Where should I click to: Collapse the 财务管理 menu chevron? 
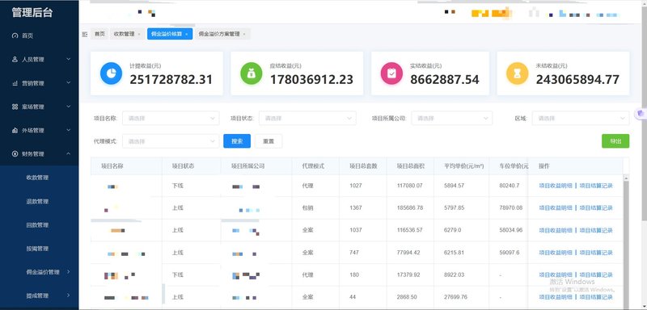69,154
